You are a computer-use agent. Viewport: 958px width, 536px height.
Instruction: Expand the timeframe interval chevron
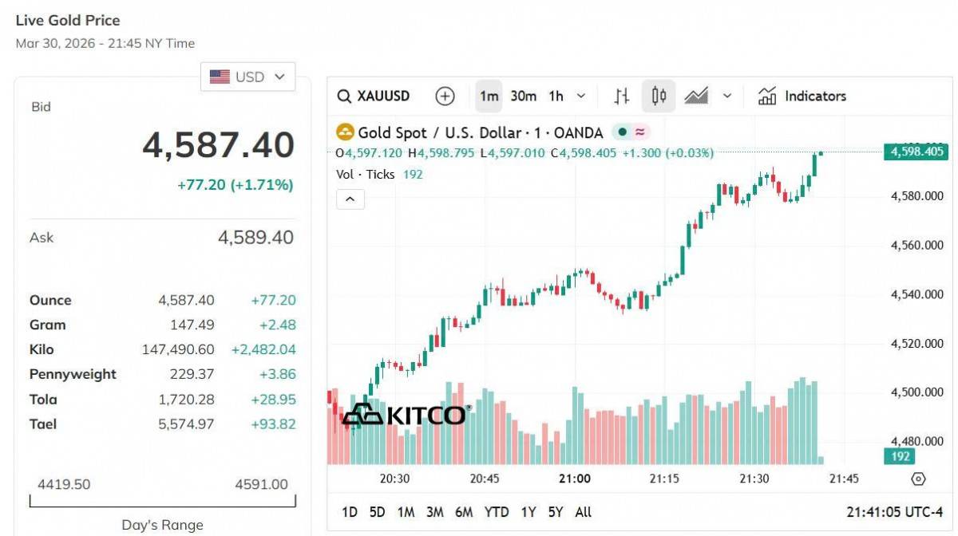pos(581,97)
